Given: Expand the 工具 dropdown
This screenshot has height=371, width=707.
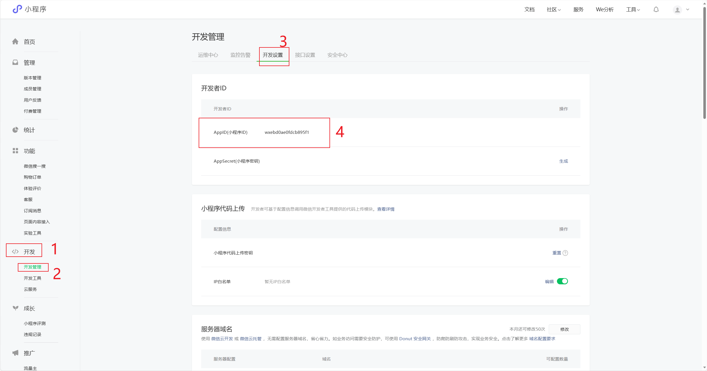Looking at the screenshot, I should [x=633, y=10].
